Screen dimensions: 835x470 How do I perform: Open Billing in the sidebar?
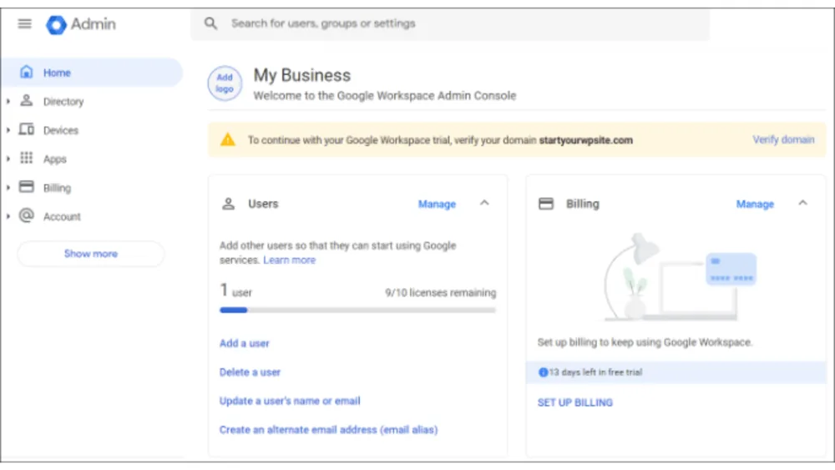click(x=57, y=187)
